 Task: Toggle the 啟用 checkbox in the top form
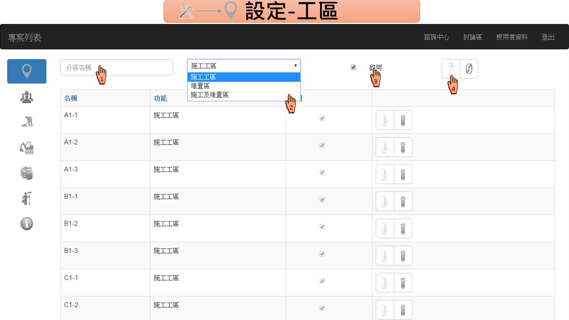(353, 67)
